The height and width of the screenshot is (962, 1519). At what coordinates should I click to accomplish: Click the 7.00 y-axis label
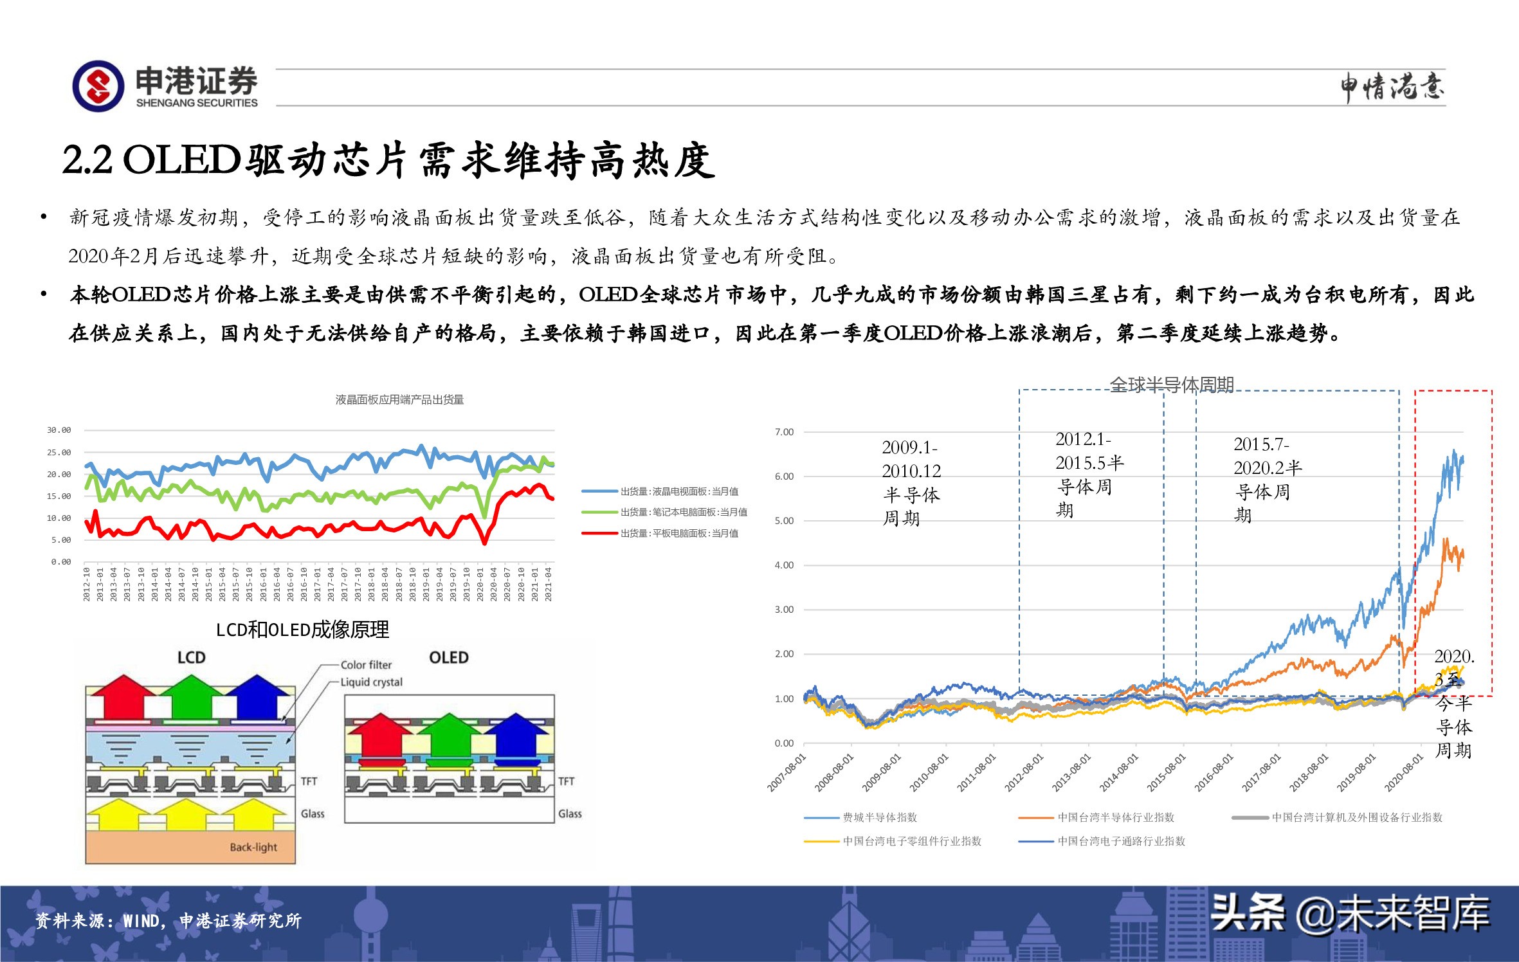point(784,431)
